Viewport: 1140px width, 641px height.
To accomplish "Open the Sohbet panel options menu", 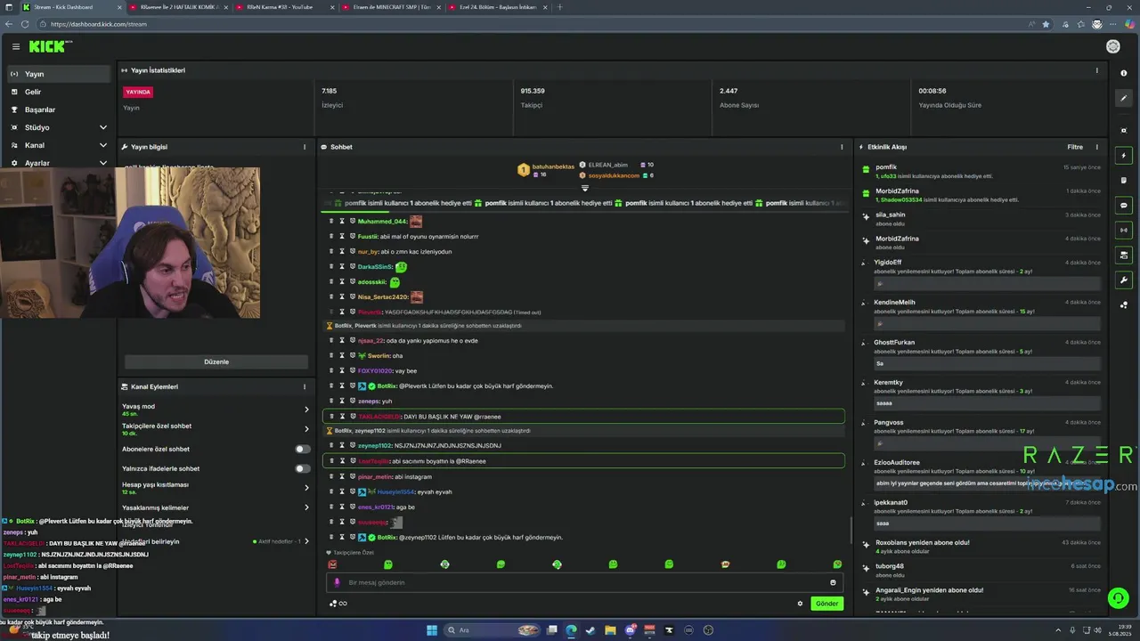I will pyautogui.click(x=842, y=147).
